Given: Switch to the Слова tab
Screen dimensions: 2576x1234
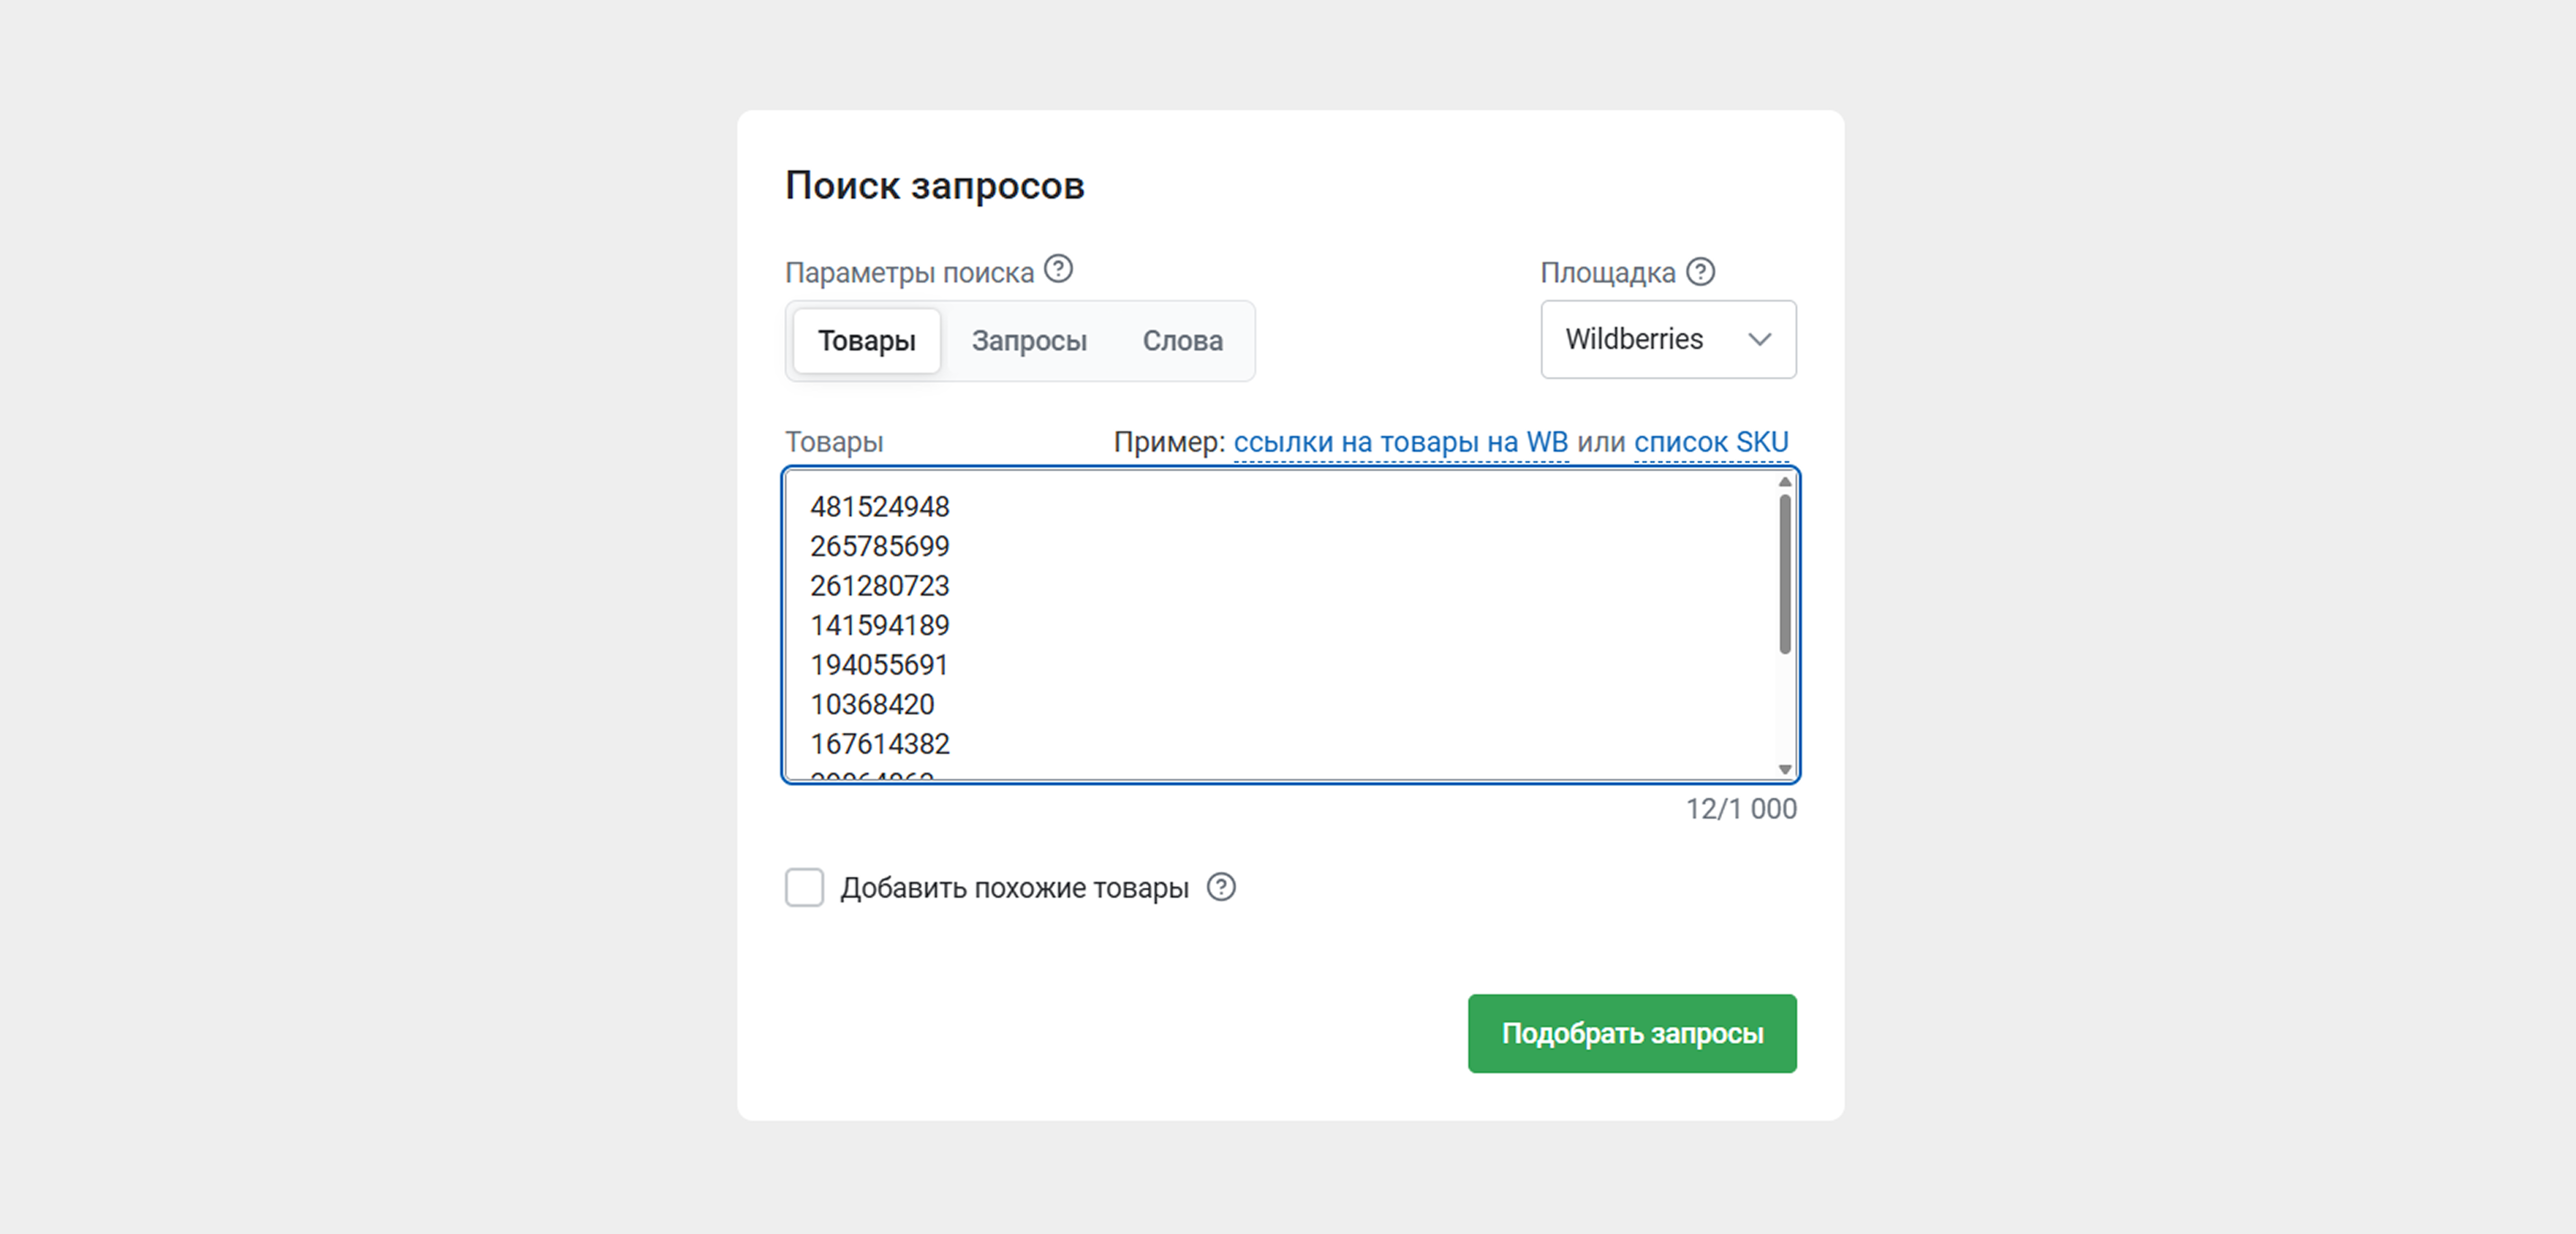Looking at the screenshot, I should (x=1183, y=341).
